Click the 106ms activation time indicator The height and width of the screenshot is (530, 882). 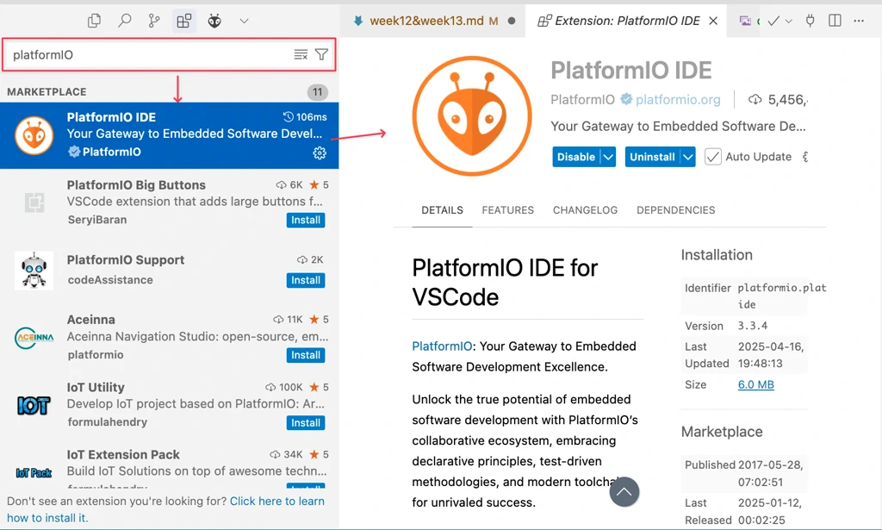tap(305, 117)
